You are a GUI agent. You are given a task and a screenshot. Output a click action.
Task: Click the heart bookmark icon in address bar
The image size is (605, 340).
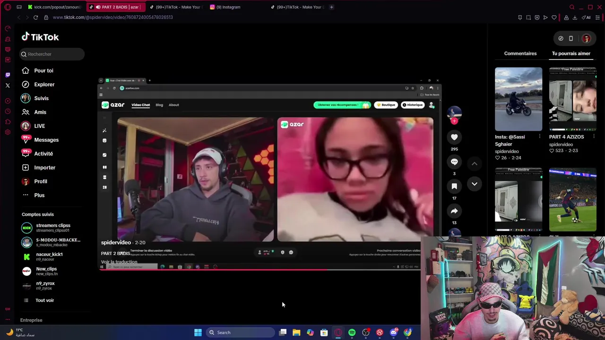[554, 17]
